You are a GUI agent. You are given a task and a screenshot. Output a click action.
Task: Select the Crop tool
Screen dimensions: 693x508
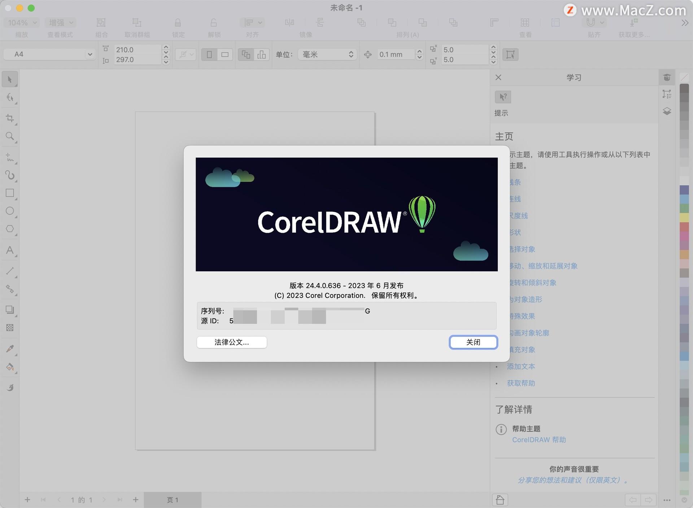click(10, 118)
